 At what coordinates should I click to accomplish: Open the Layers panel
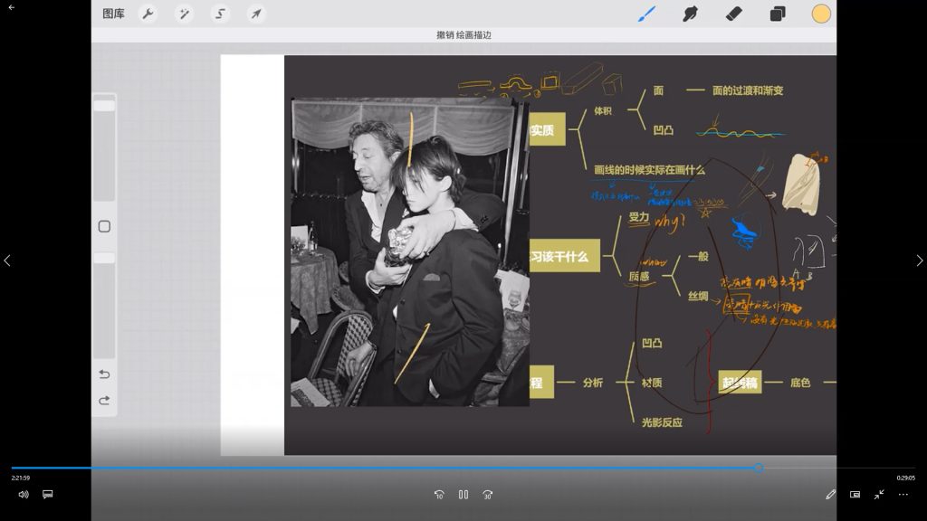pyautogui.click(x=778, y=14)
